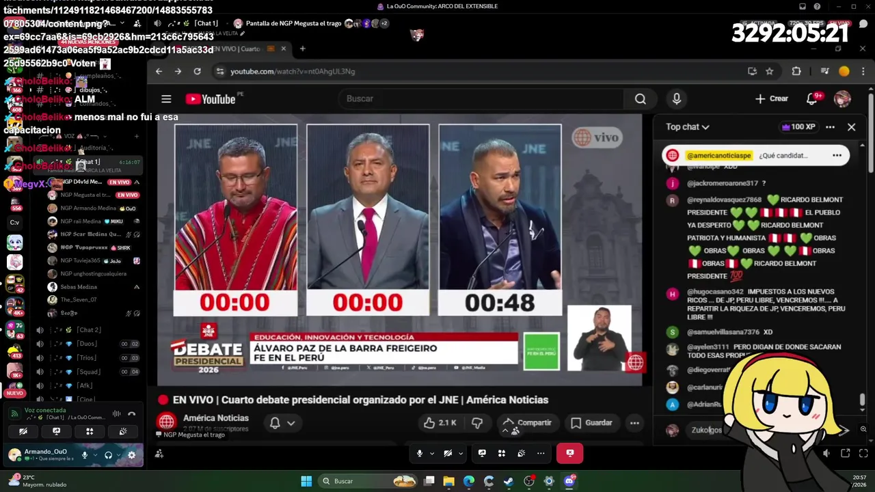
Task: Open América Noticias channel name link
Action: coord(216,418)
